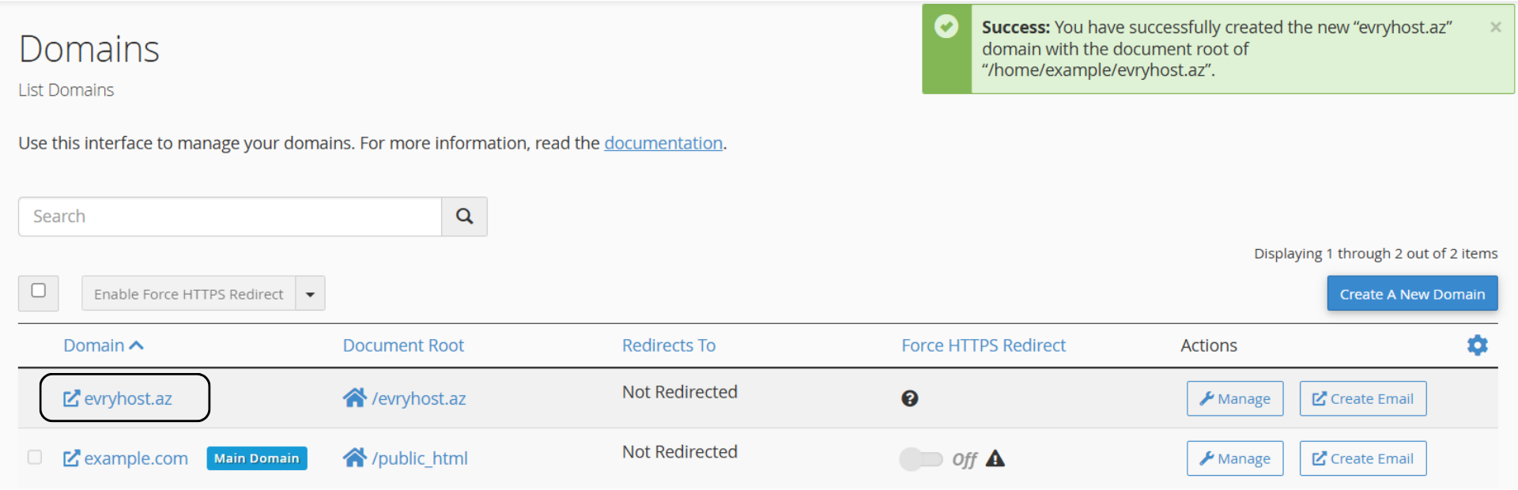Click green success checkmark icon

coord(946,28)
